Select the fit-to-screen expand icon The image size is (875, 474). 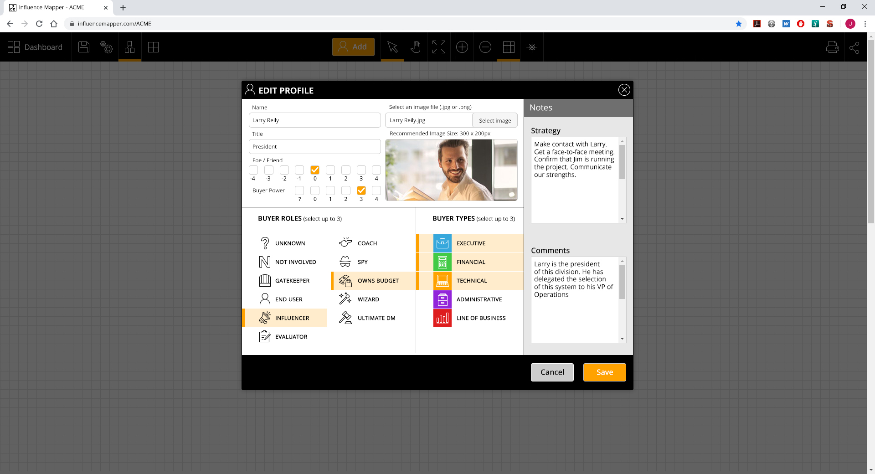click(x=438, y=47)
